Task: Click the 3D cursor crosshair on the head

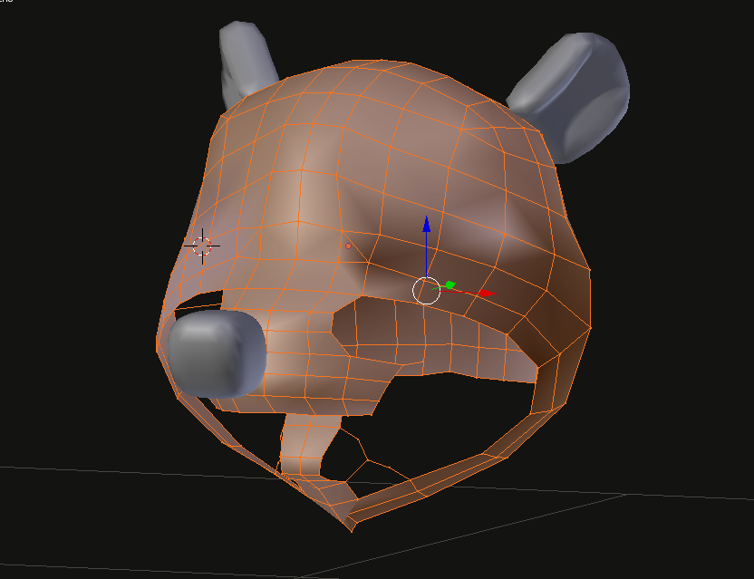Action: pos(202,246)
